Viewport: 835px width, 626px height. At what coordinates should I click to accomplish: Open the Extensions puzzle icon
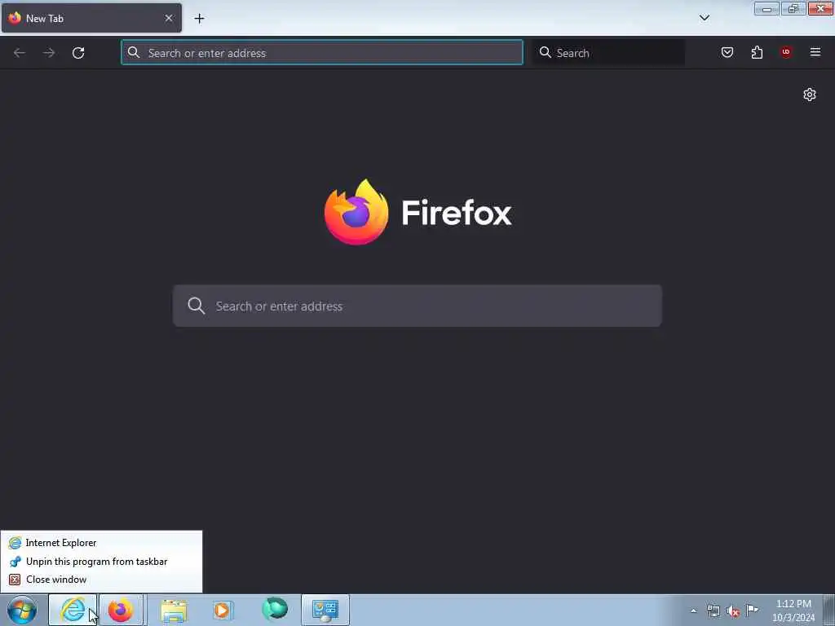click(x=757, y=52)
